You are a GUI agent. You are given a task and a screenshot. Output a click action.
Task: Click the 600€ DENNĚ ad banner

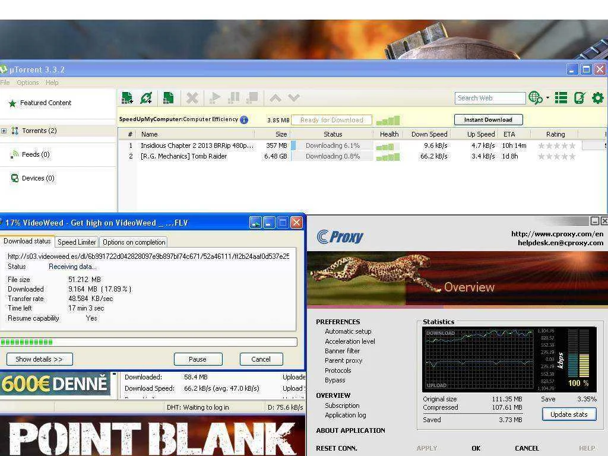[x=55, y=384]
